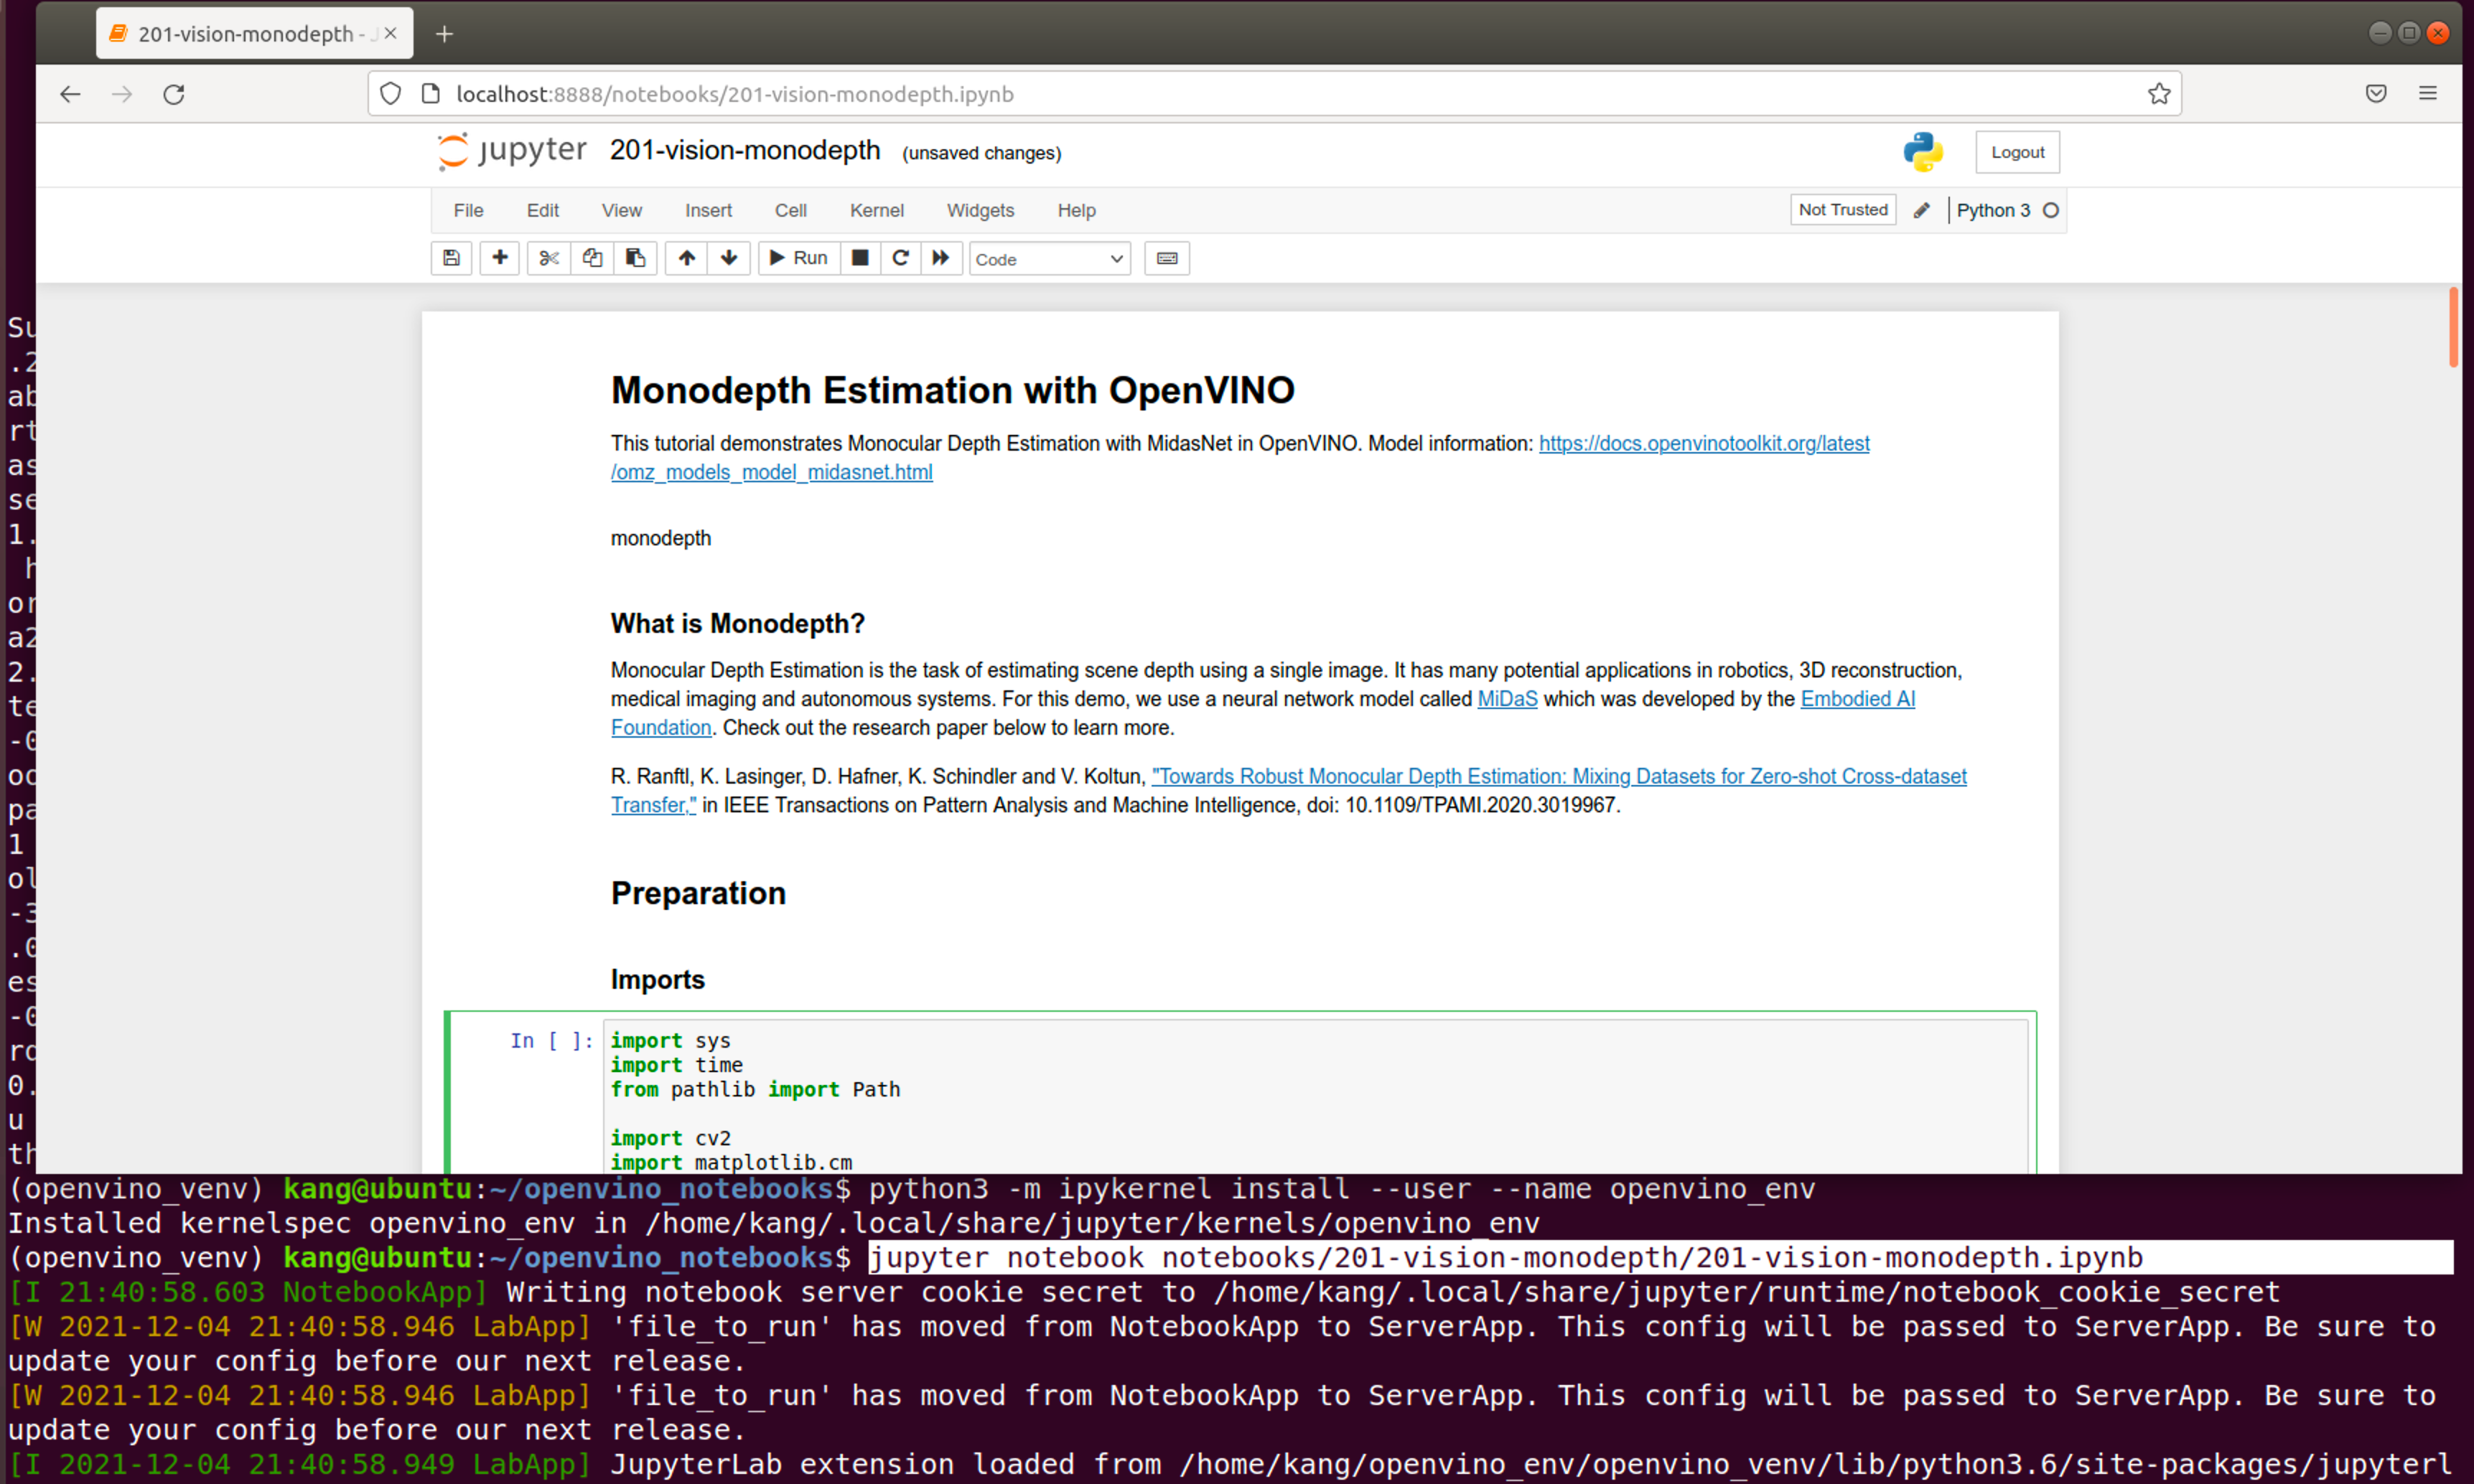Open the docs.openvinotoolkit.org model link
Viewport: 2474px width, 1484px height.
pos(1703,443)
